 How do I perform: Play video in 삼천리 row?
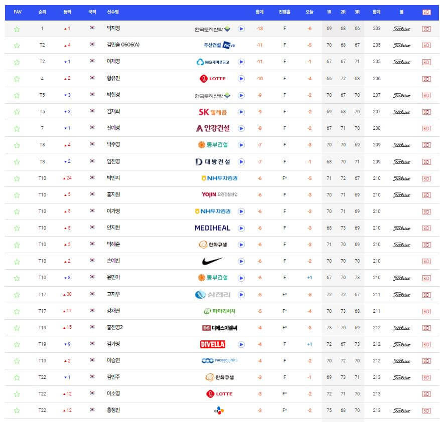[x=241, y=295]
